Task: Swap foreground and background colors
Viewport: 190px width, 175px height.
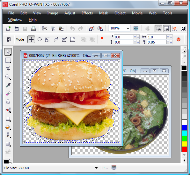Action: (x=10, y=160)
